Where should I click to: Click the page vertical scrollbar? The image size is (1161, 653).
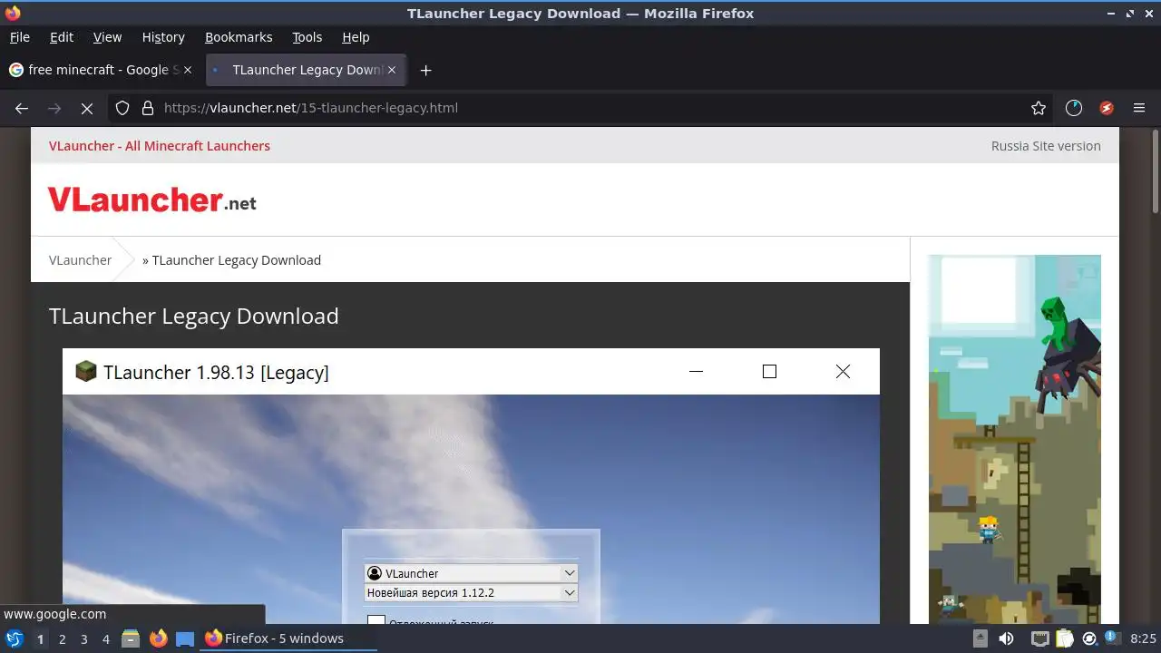click(x=1155, y=172)
